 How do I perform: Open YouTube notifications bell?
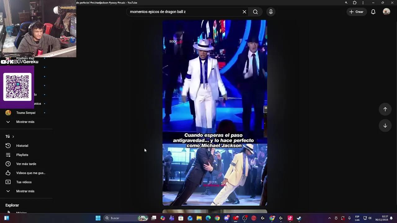coord(373,12)
